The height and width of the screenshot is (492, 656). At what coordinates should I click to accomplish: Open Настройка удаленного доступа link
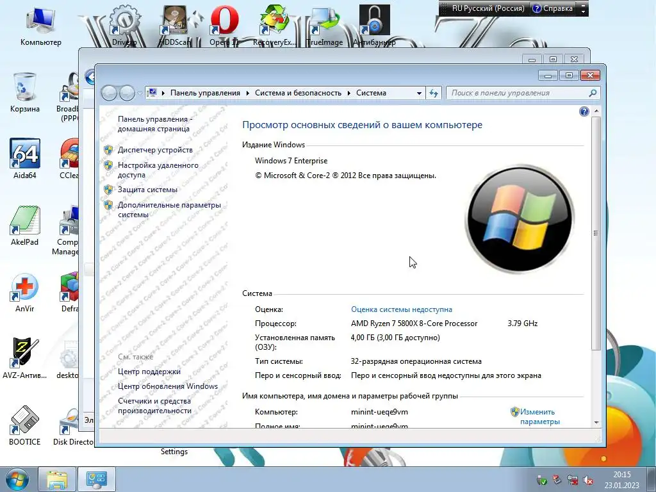coord(158,170)
